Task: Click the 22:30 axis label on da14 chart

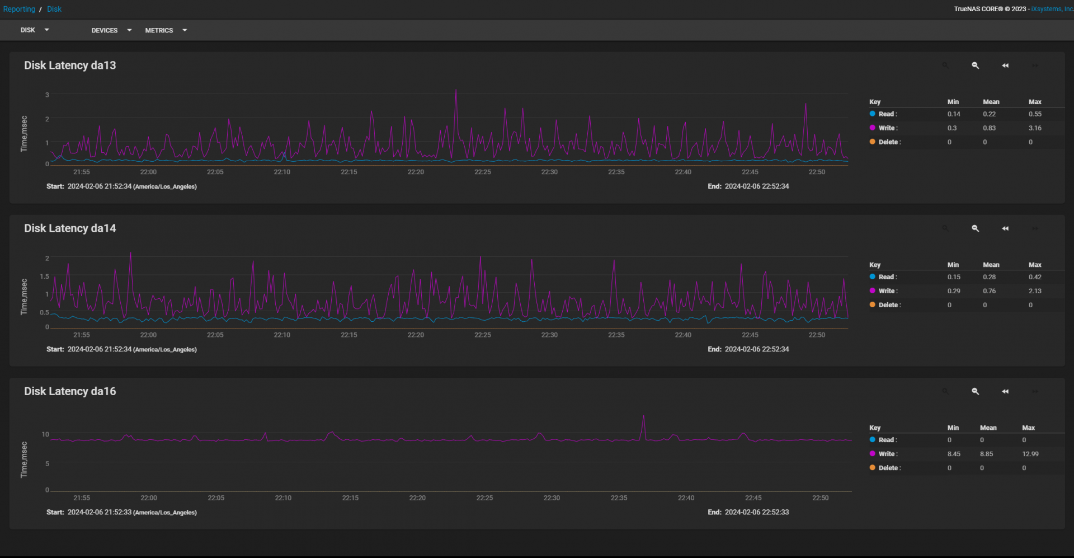Action: pyautogui.click(x=549, y=335)
